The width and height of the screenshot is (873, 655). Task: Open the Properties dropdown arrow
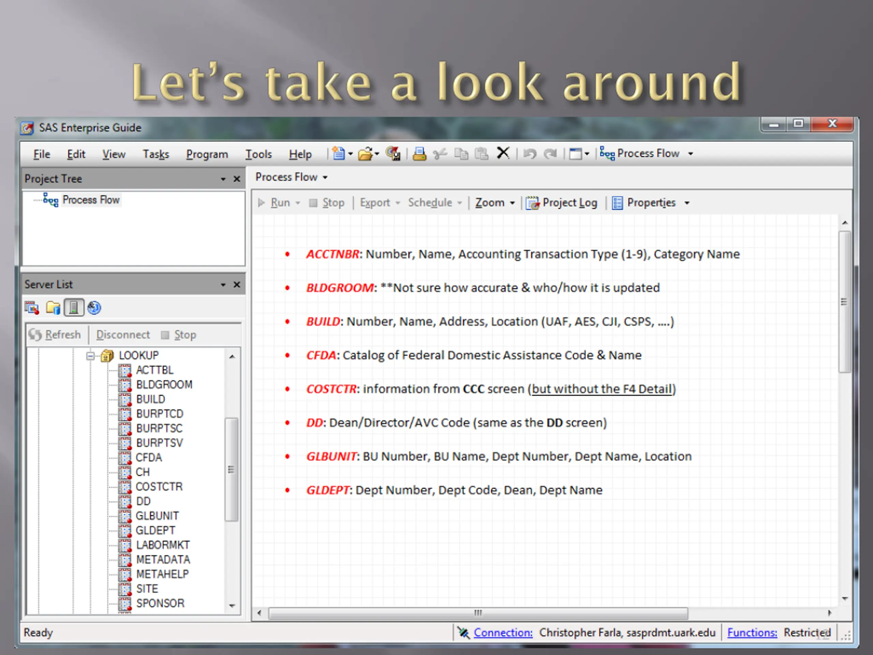pyautogui.click(x=687, y=203)
